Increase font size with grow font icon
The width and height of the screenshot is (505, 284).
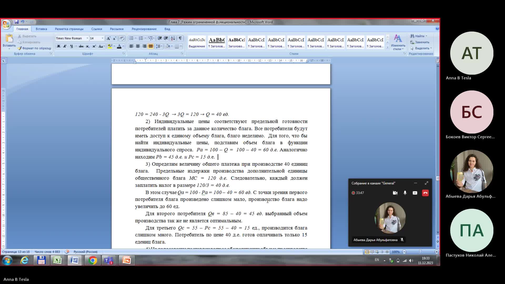(x=108, y=38)
